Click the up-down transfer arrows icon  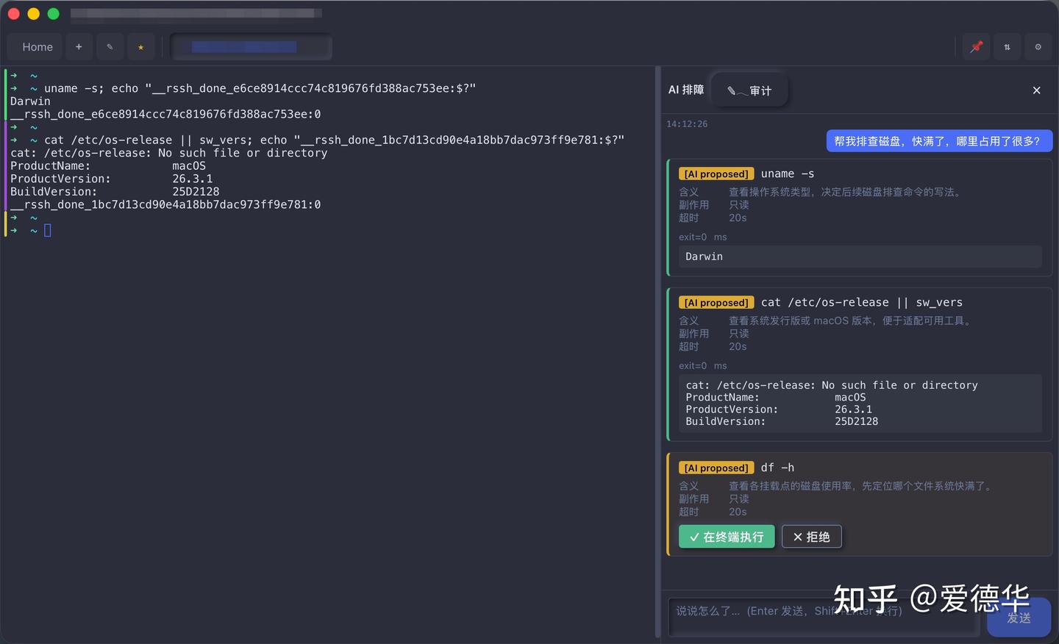coord(1008,47)
